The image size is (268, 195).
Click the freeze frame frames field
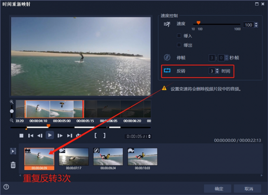[221, 58]
